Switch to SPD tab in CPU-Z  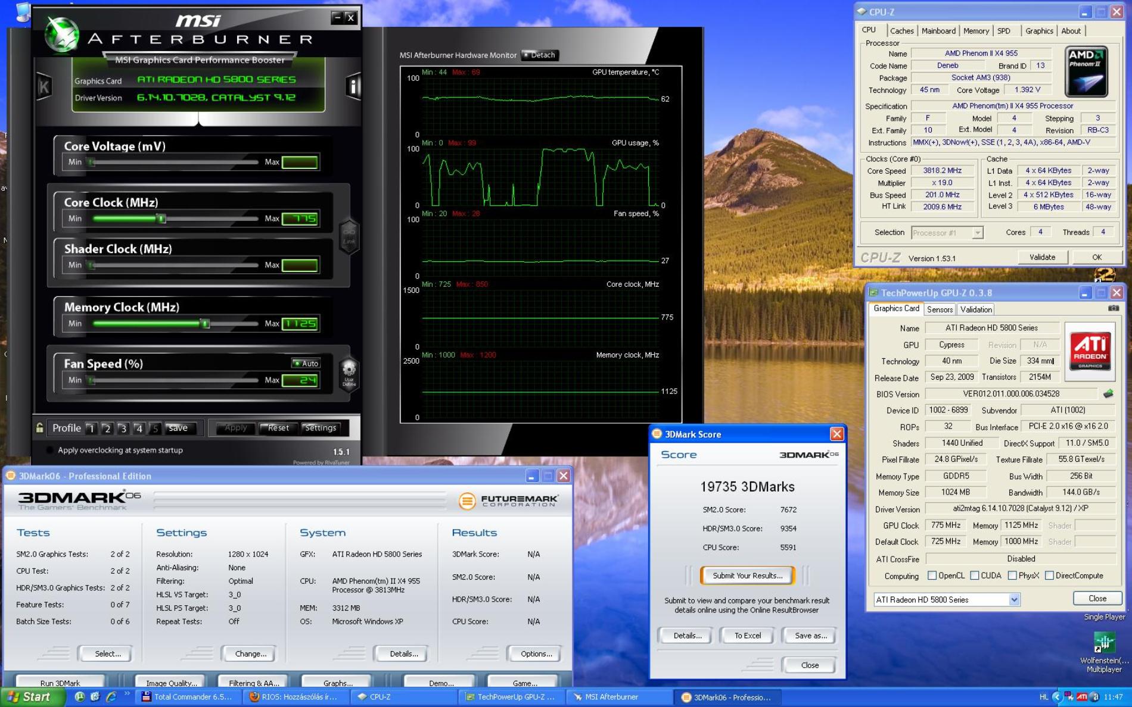coord(1004,31)
